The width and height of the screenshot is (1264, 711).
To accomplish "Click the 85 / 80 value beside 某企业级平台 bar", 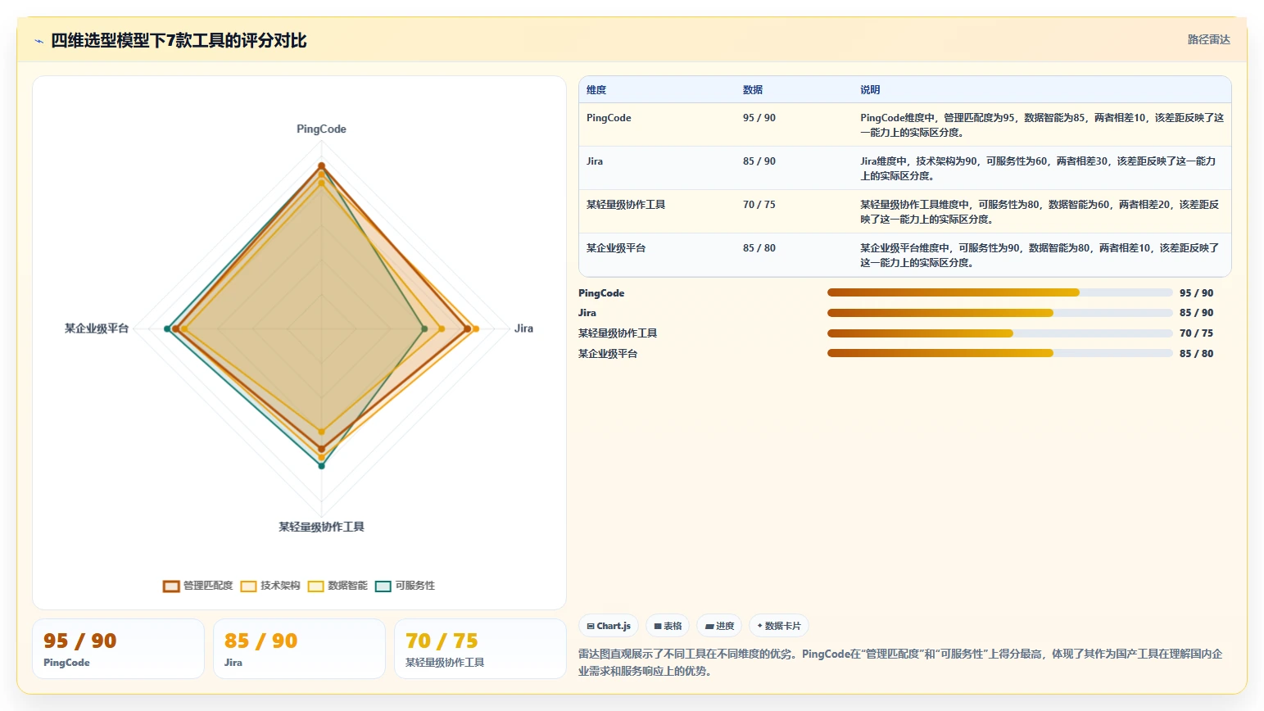I will pos(1196,353).
